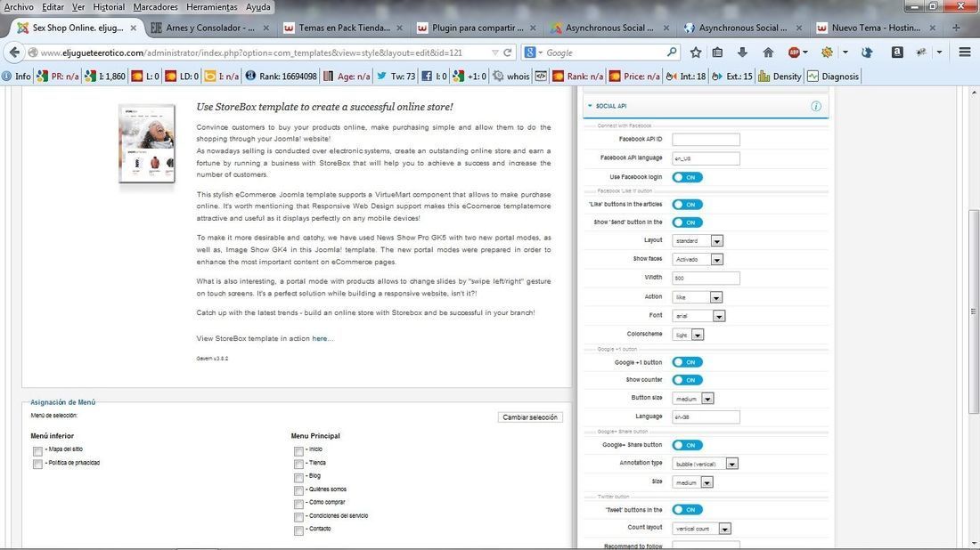Viewport: 980px width, 550px height.
Task: Check the Tienda menu checkbox
Action: [298, 464]
